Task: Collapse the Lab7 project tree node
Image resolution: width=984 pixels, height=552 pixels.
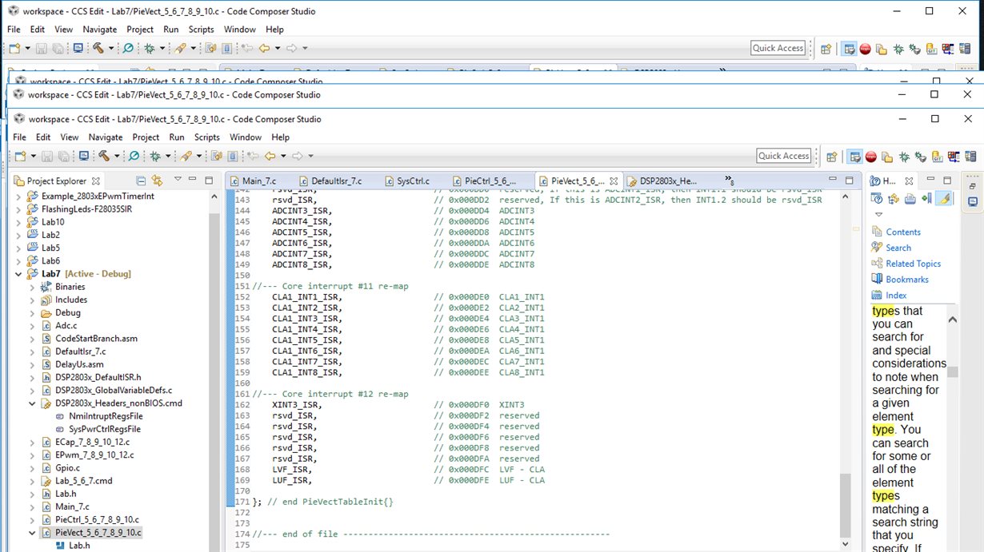Action: 19,274
